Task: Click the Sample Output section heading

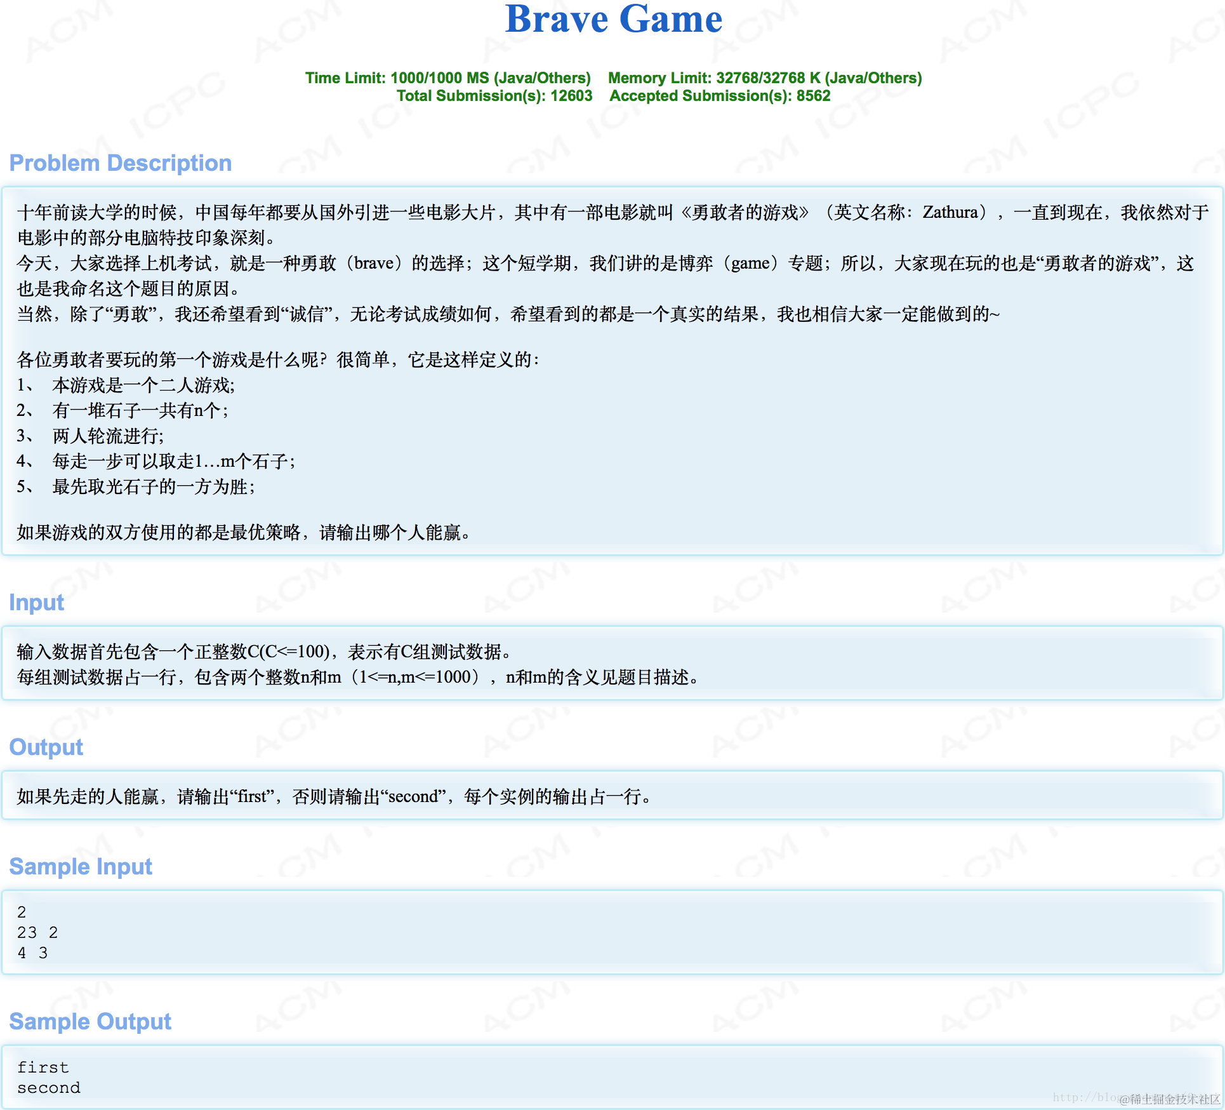Action: [x=90, y=1021]
